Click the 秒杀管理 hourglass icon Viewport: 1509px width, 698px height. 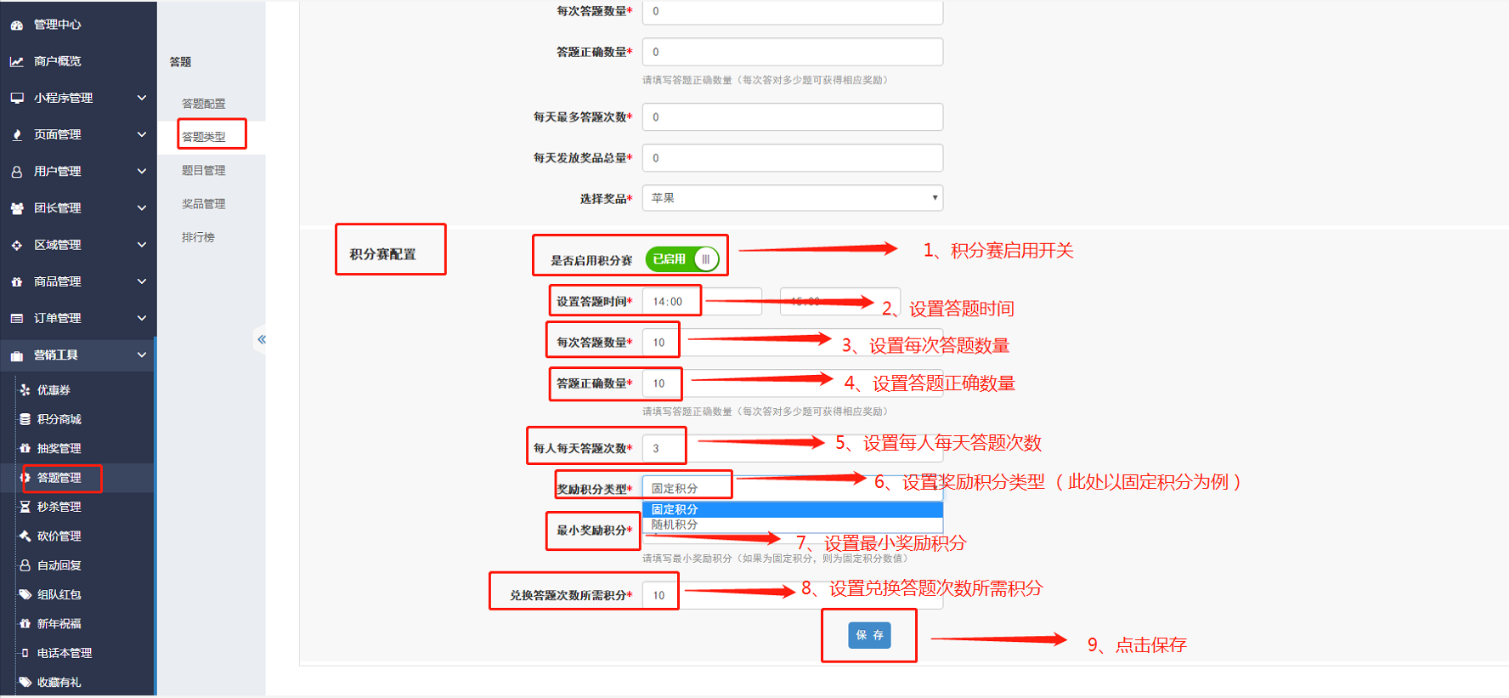[25, 507]
